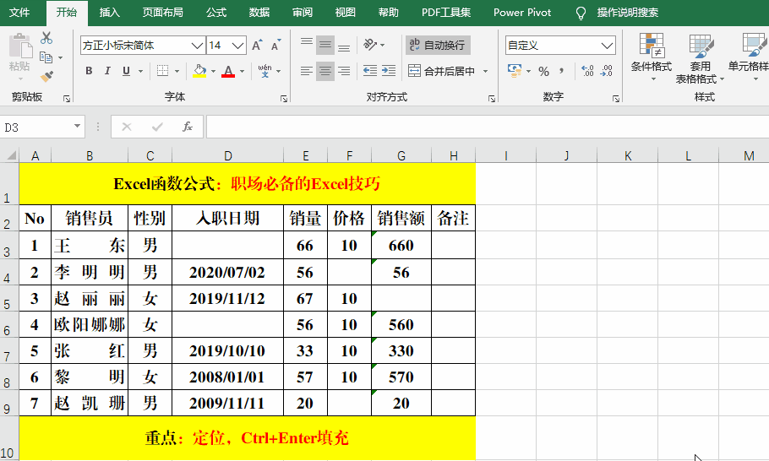Apply comma style number format
The width and height of the screenshot is (769, 461).
(562, 72)
